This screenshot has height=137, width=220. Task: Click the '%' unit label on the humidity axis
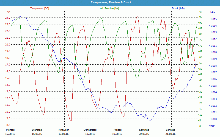point(201,12)
